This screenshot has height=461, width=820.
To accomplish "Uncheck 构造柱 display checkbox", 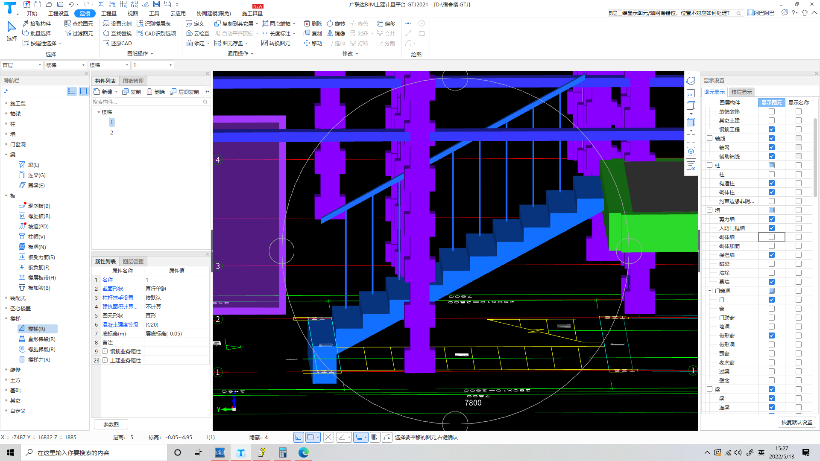I will [x=771, y=183].
